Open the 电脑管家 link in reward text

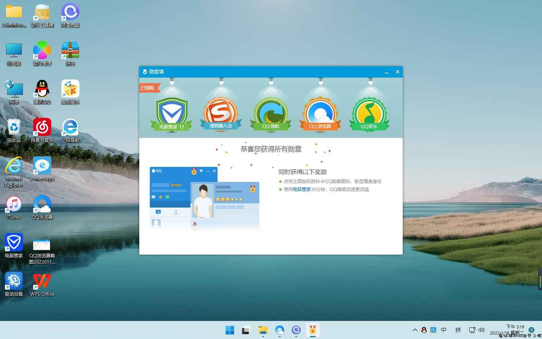(x=301, y=189)
